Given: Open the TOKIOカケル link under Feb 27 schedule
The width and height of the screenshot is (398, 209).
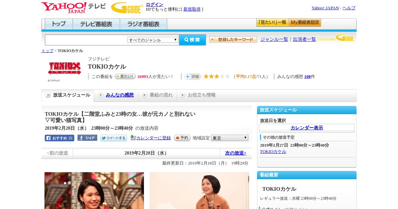Looking at the screenshot, I should 273,152.
